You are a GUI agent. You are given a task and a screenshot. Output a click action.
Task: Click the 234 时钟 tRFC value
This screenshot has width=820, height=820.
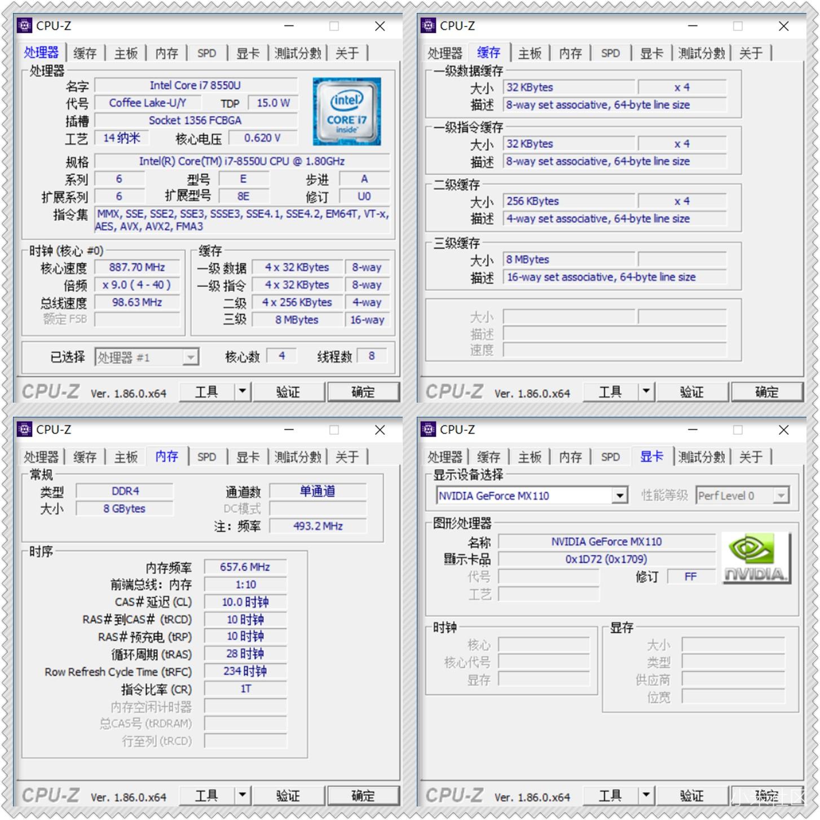click(245, 671)
